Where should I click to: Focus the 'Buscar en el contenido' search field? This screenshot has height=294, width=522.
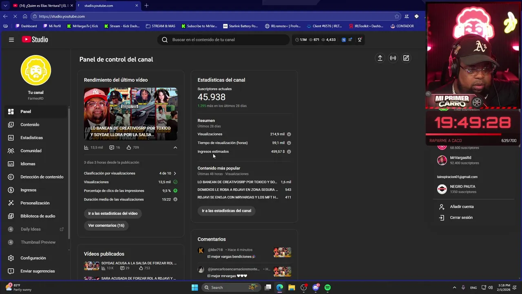pyautogui.click(x=223, y=40)
